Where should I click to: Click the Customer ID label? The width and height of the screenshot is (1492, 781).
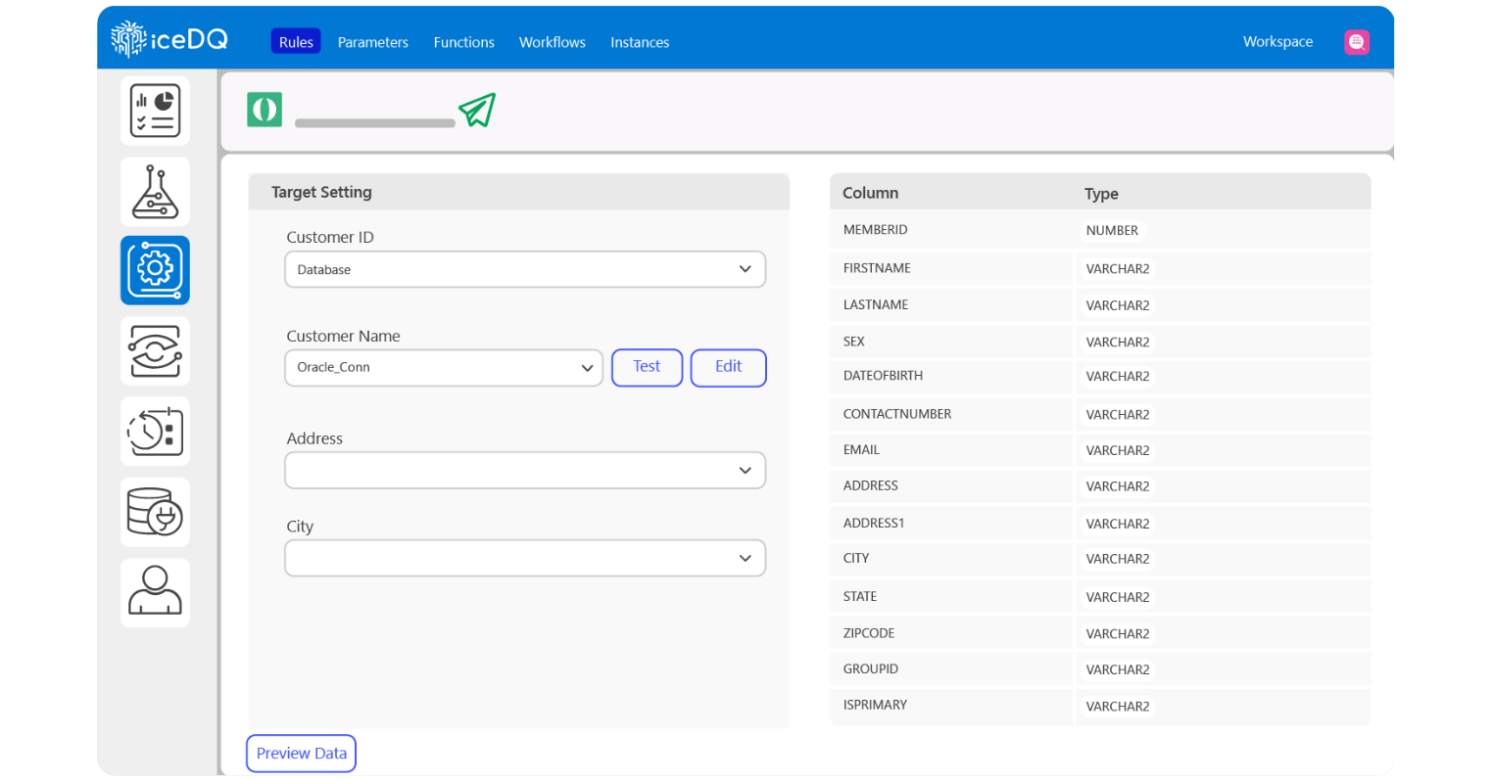330,237
